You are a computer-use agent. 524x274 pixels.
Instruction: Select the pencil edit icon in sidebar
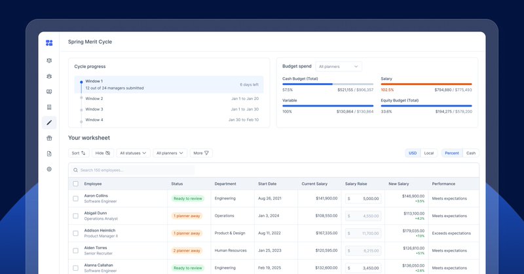point(49,122)
